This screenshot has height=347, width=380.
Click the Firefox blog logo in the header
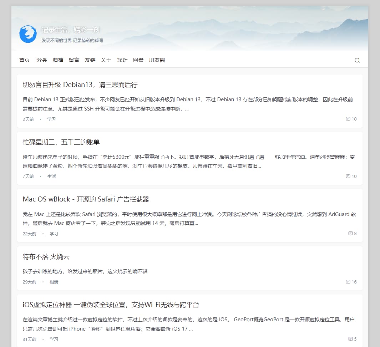tap(28, 34)
